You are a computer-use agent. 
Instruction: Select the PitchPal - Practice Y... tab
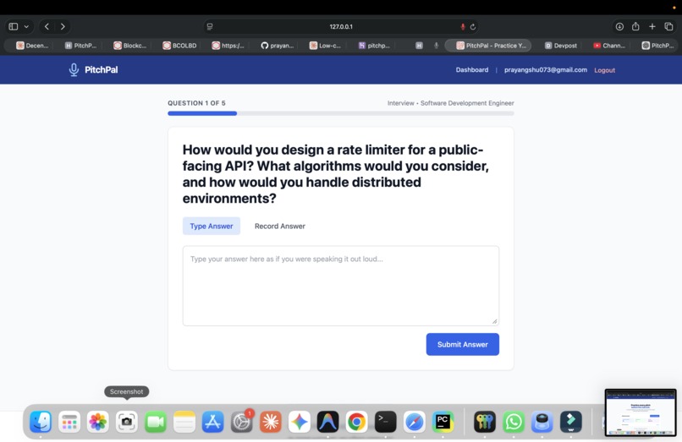click(x=488, y=45)
